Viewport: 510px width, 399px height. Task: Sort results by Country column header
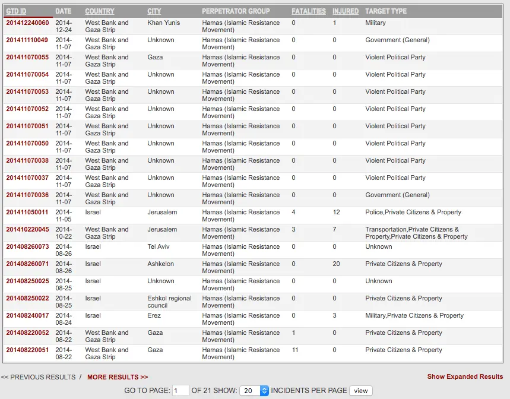[x=99, y=11]
